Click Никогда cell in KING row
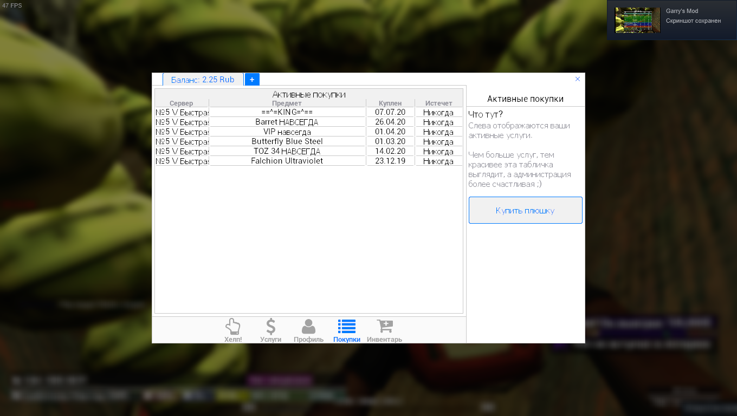 click(439, 112)
